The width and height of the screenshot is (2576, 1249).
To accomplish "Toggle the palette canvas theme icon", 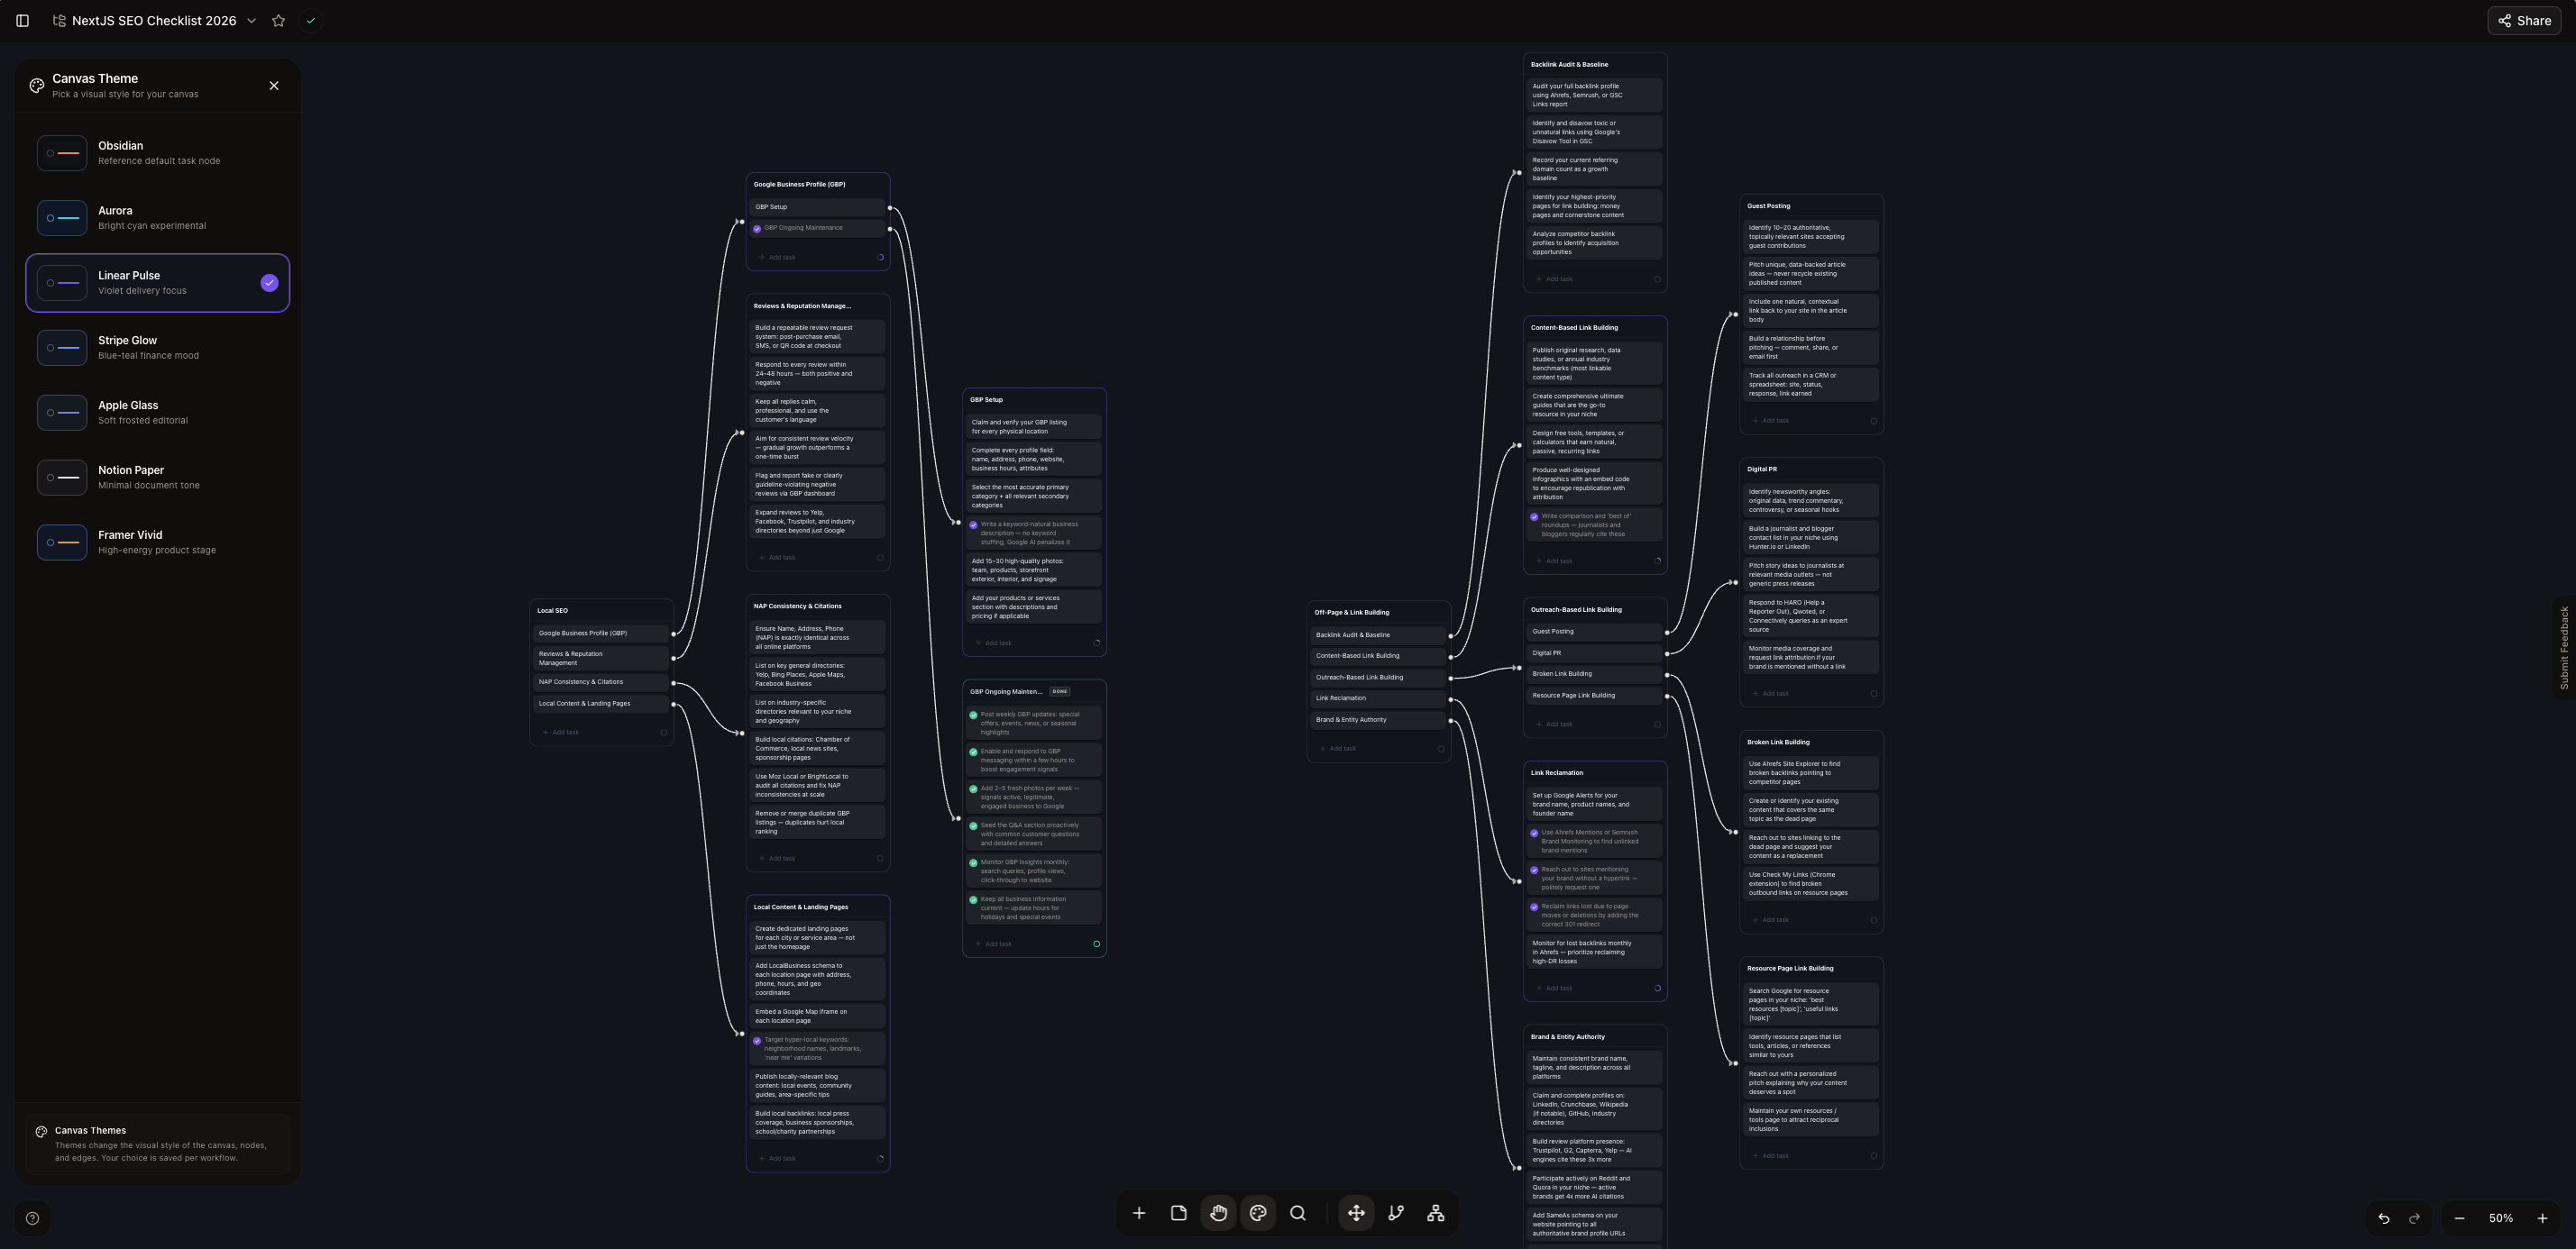I will (1258, 1213).
